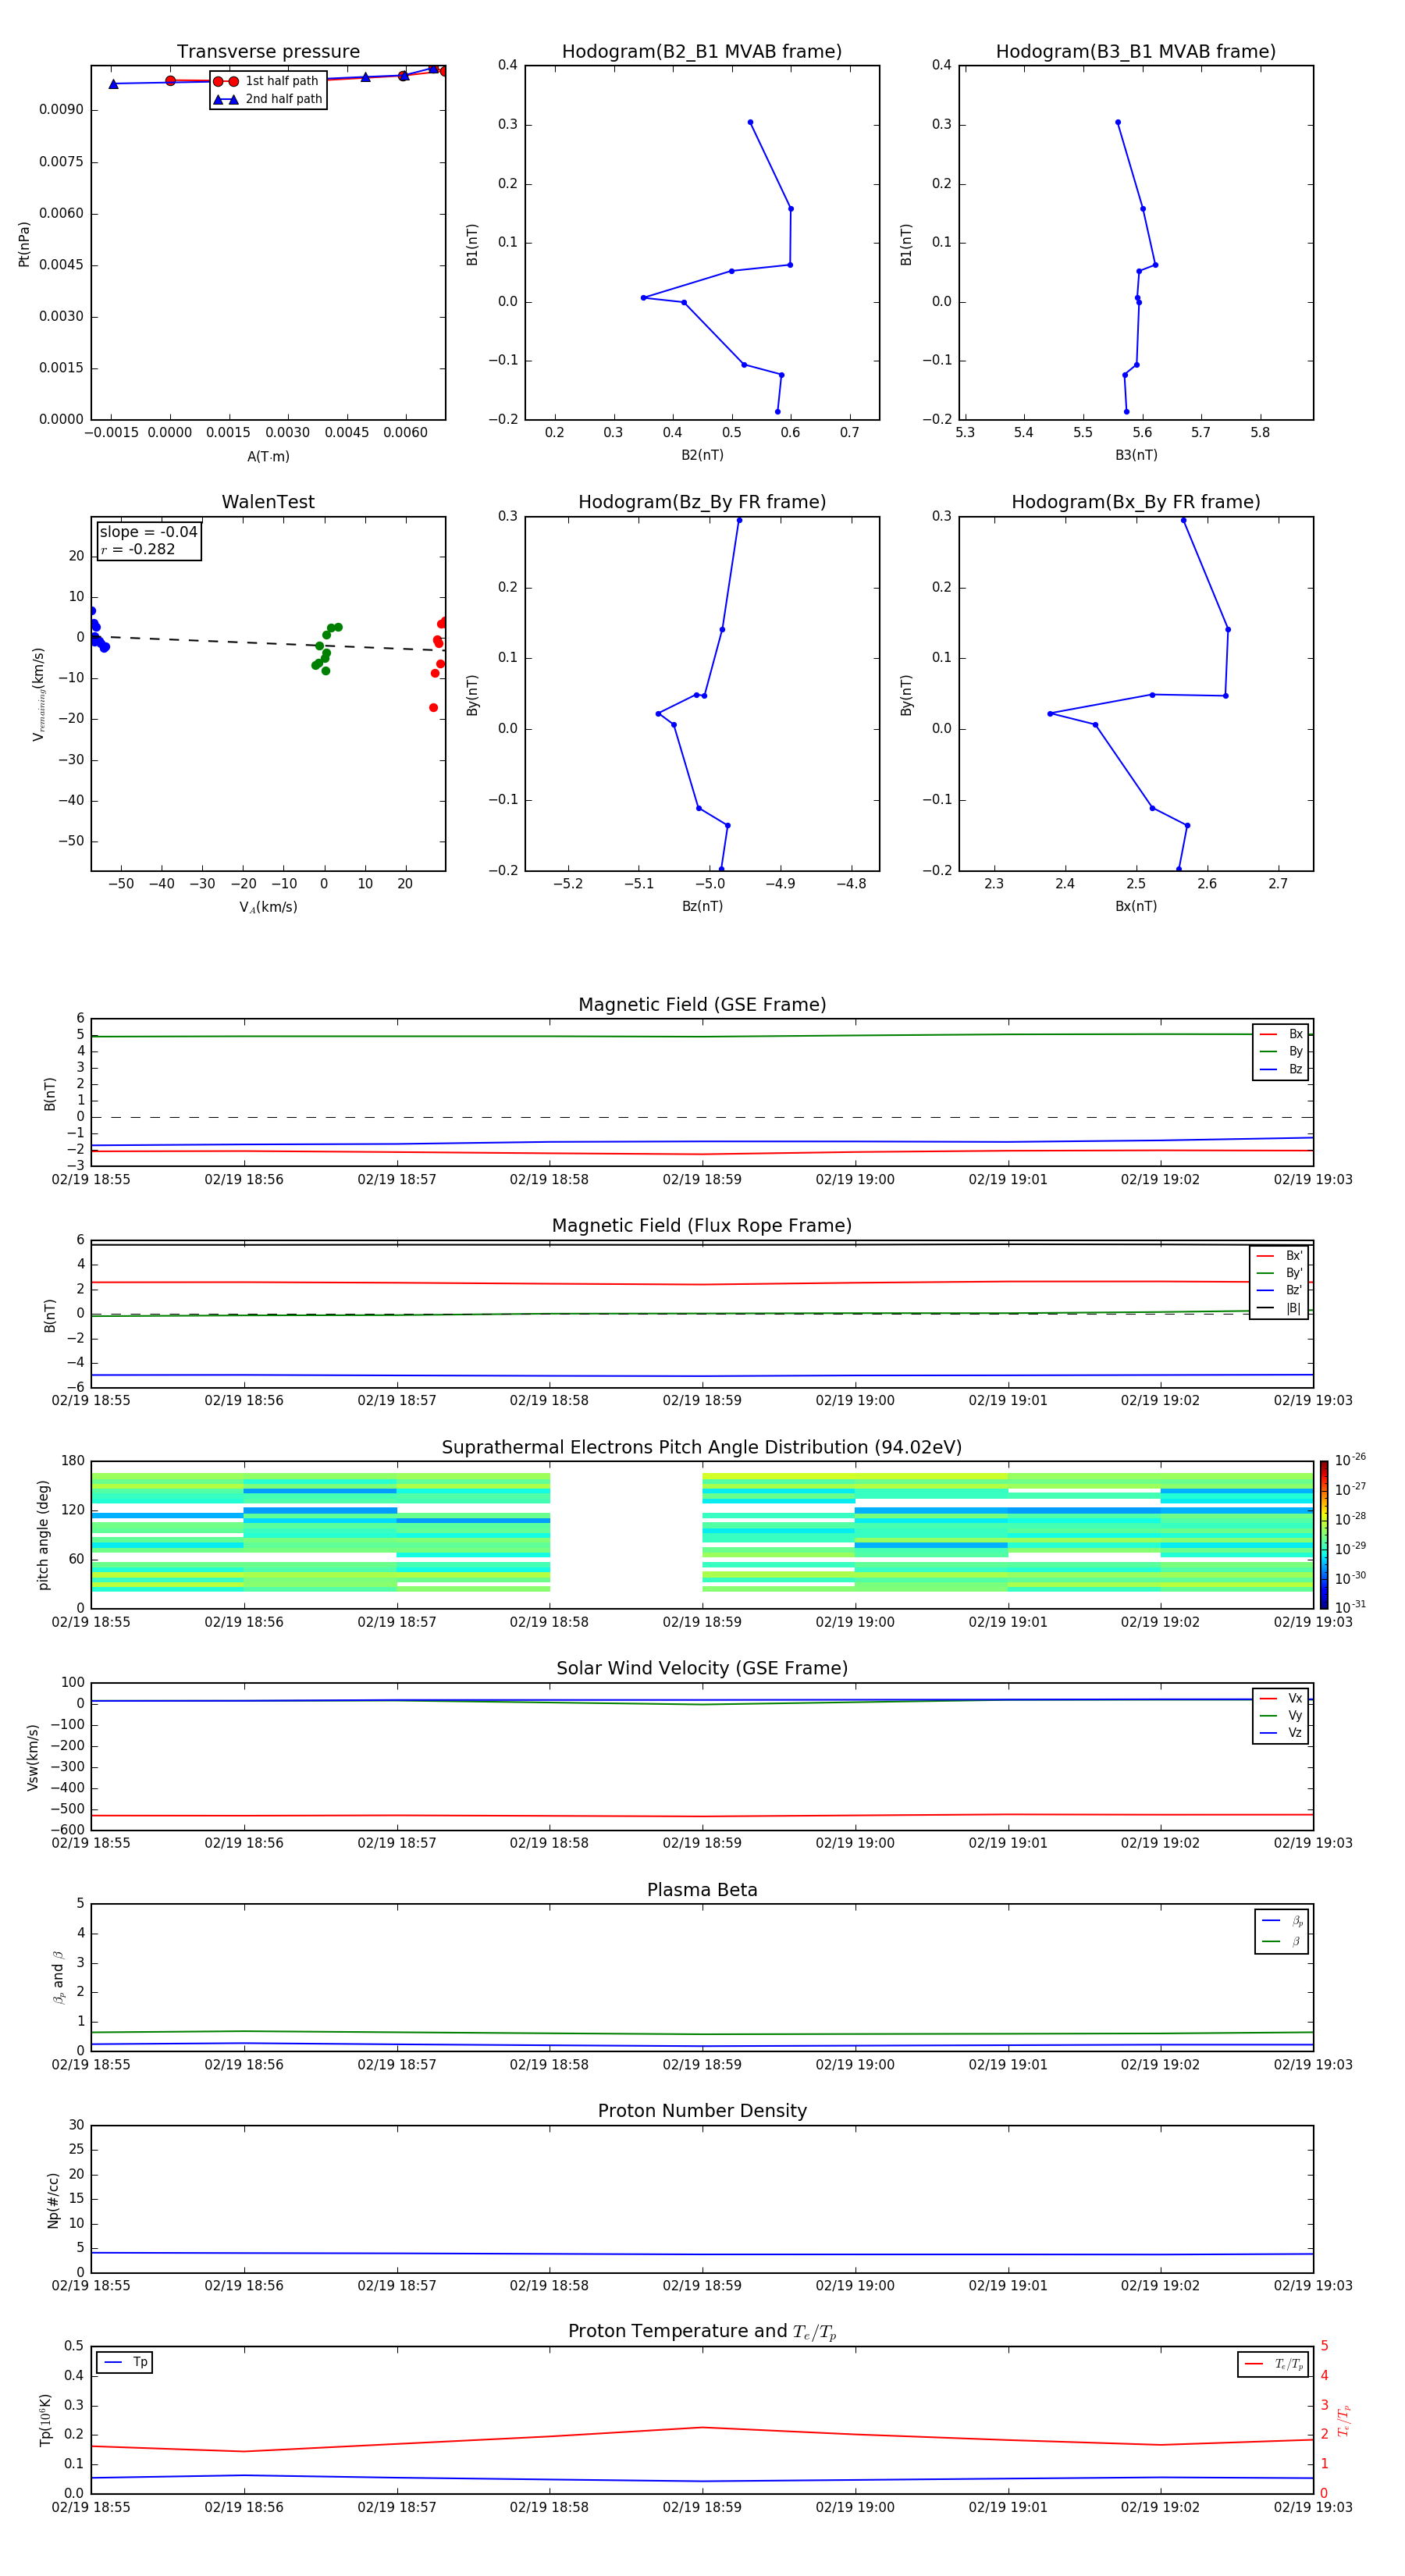Click the top point in B2_B1 hodogram
This screenshot has height=2576, width=1405.
(x=750, y=122)
